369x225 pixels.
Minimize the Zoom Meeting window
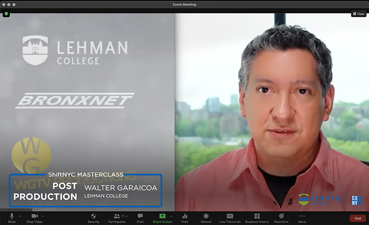pyautogui.click(x=9, y=4)
